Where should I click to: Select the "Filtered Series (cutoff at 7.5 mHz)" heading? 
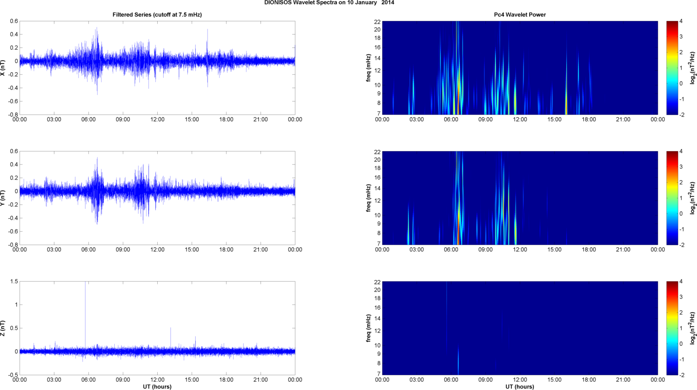point(157,15)
